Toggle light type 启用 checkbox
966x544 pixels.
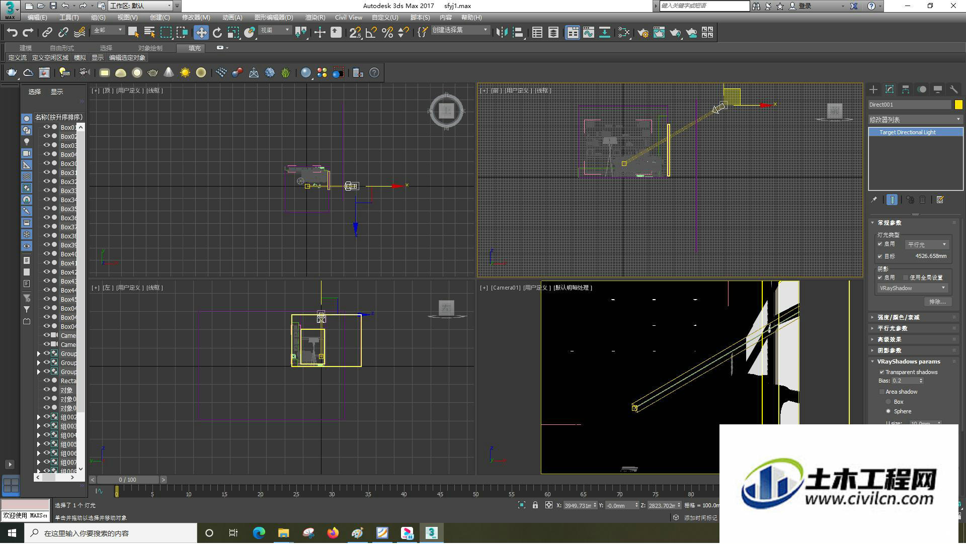click(x=880, y=244)
